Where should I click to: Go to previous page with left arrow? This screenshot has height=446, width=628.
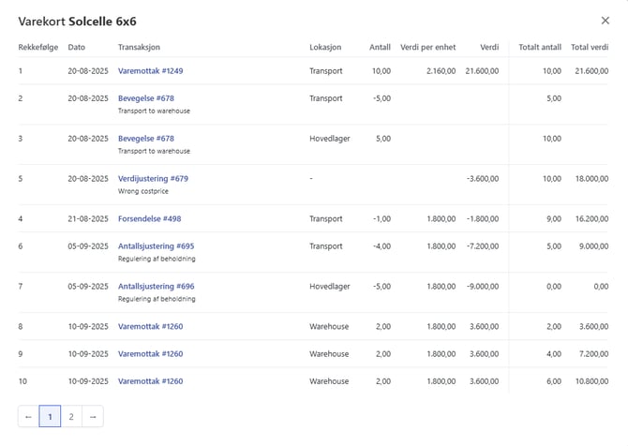pyautogui.click(x=28, y=416)
